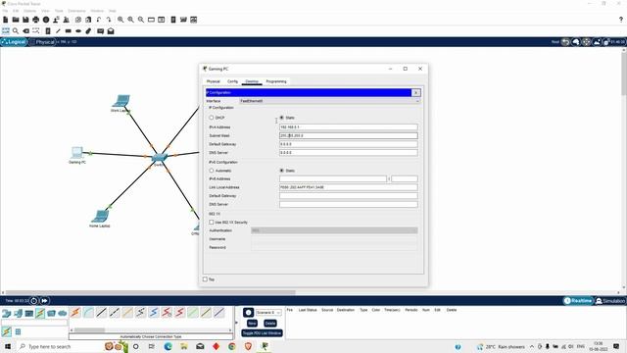Select the Draw Line tool
This screenshot has width=627, height=353.
[x=58, y=30]
